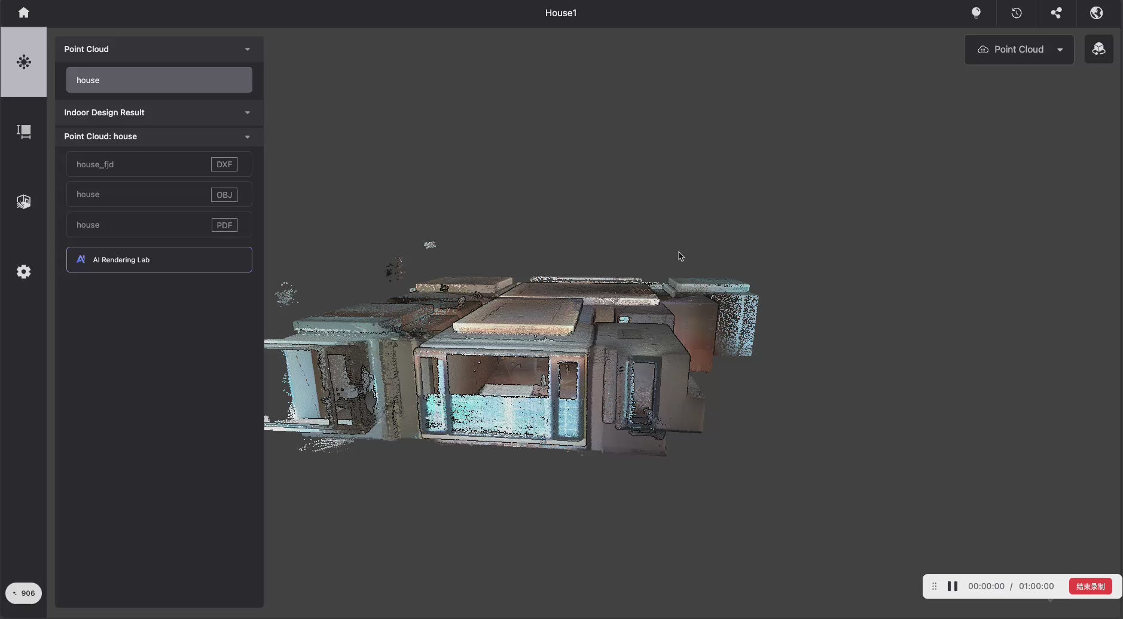Open the Point Cloud view mode dropdown

(1019, 50)
